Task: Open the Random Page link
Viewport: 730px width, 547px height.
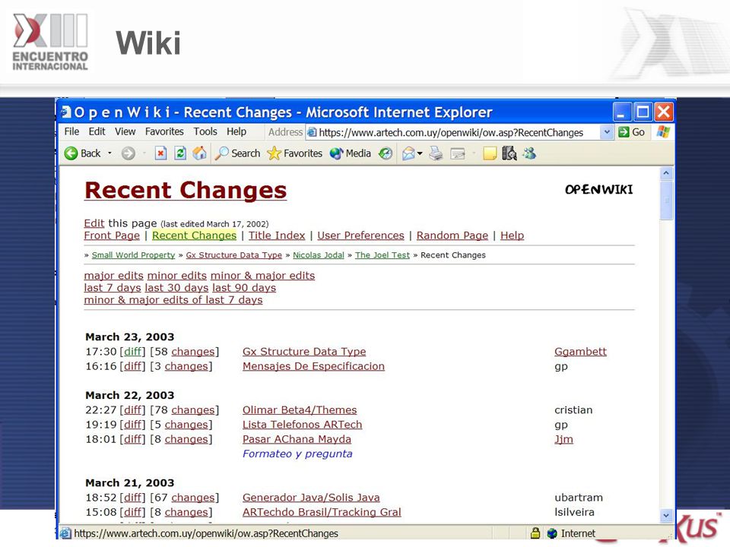Action: (452, 236)
